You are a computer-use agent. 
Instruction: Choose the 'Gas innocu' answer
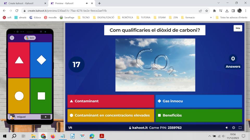pos(199,101)
